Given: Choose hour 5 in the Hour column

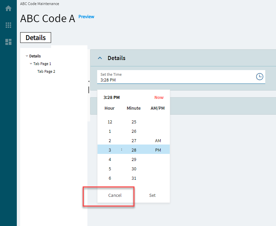Looking at the screenshot, I should (110, 169).
